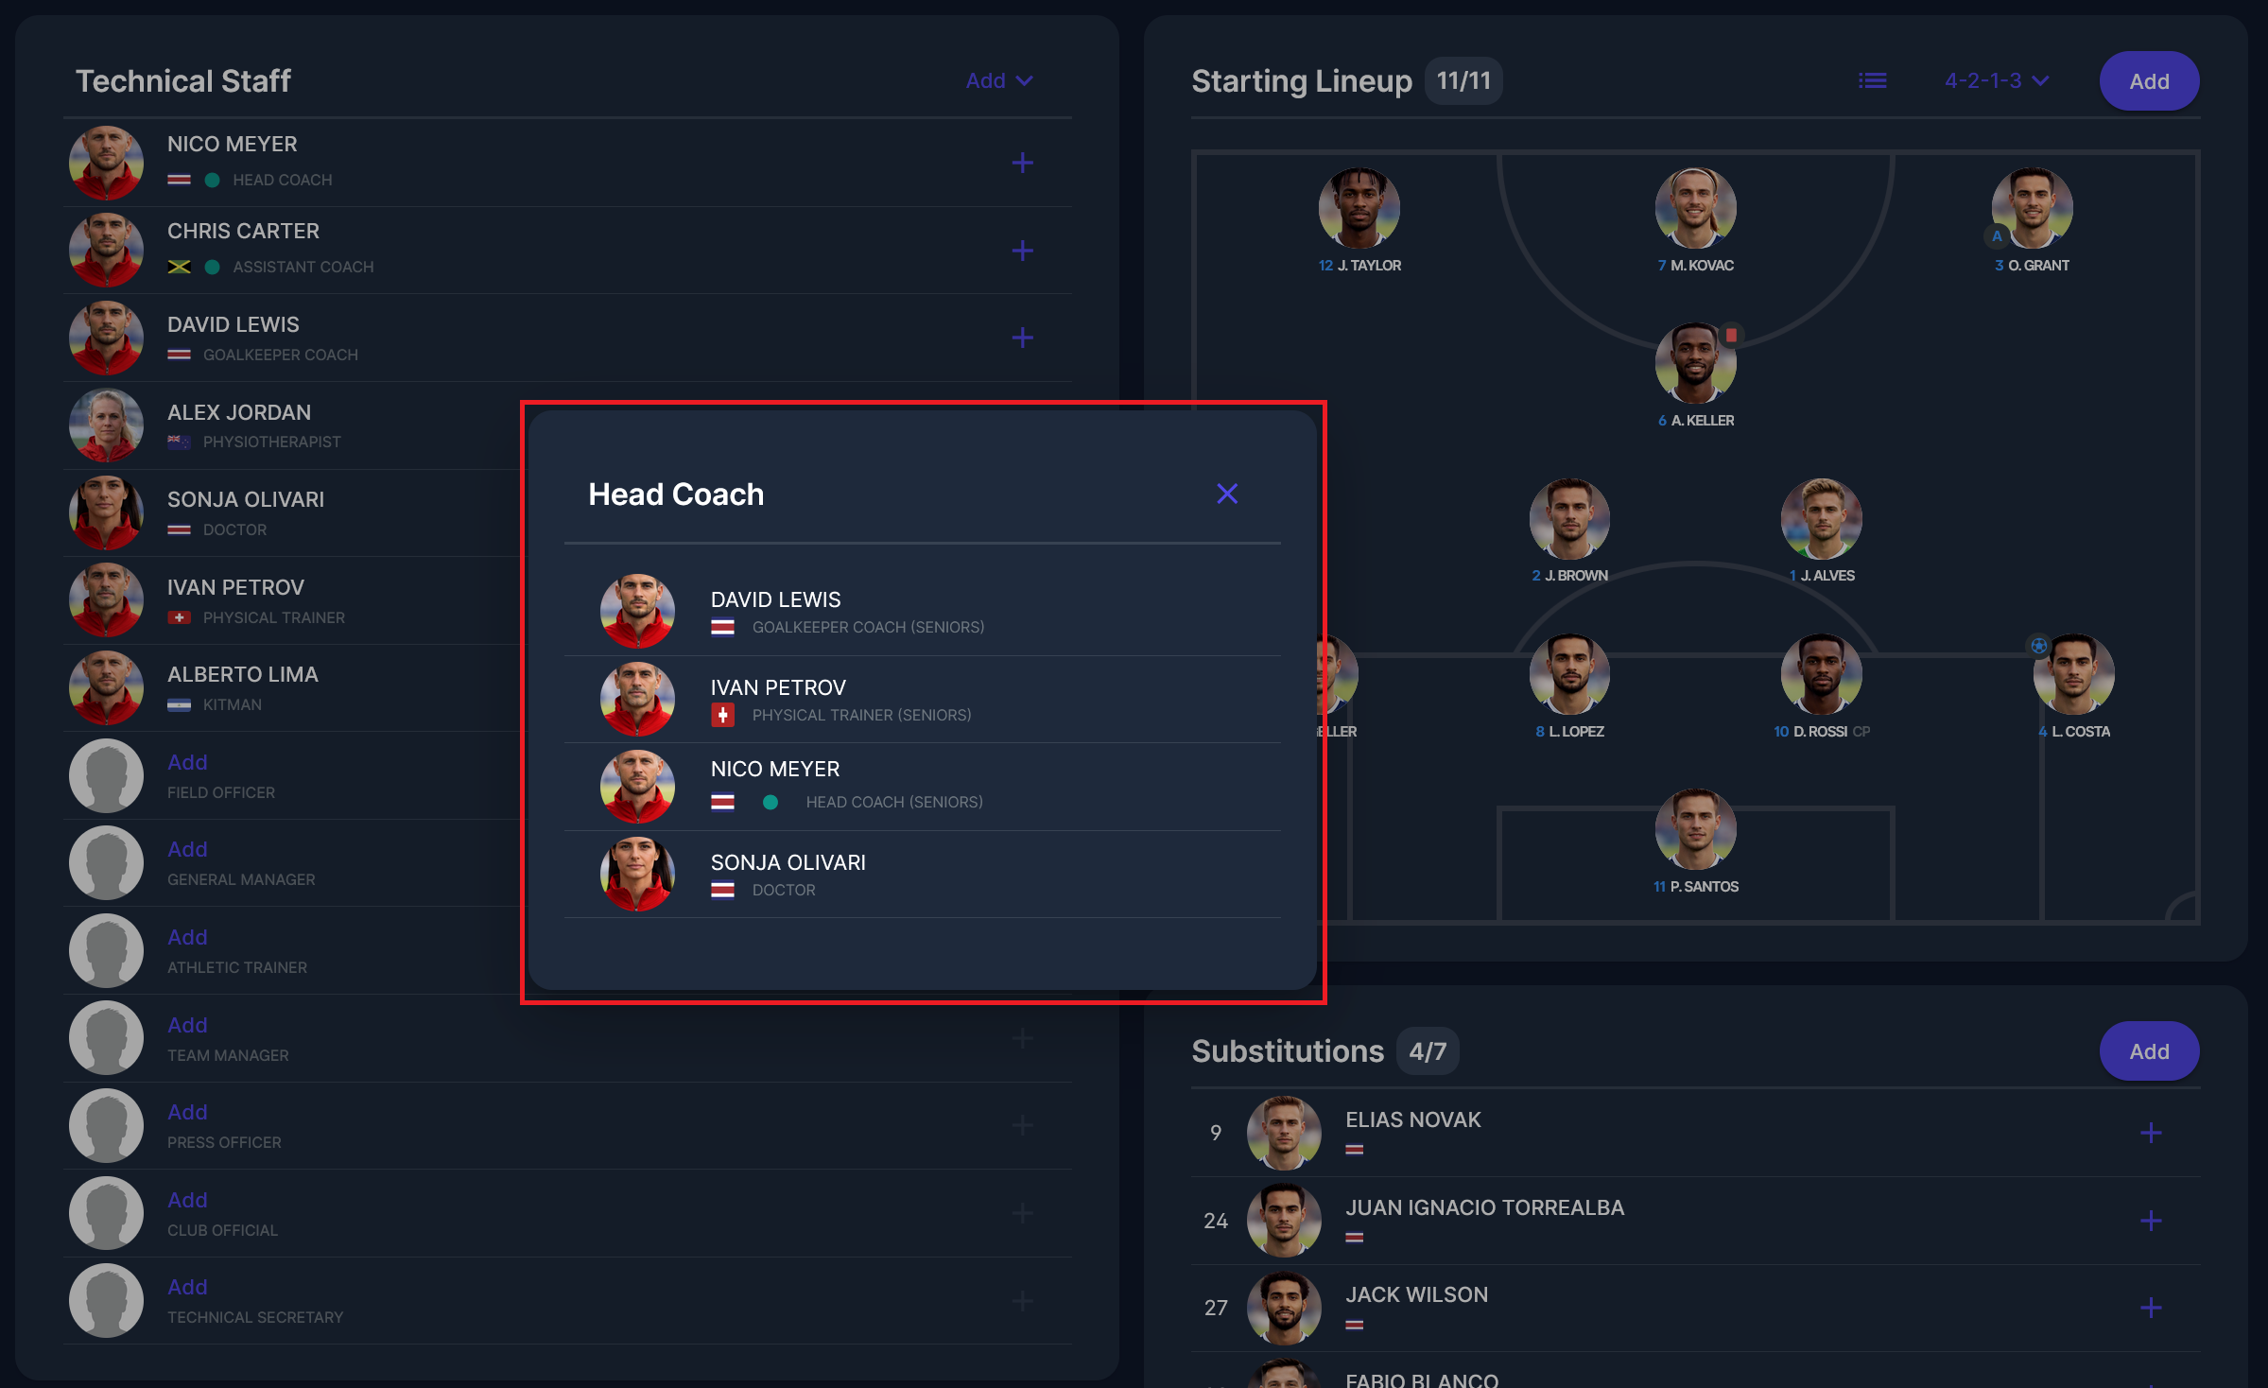
Task: Click the plus icon next to Juan Ignacio Torrealba
Action: pos(2151,1221)
